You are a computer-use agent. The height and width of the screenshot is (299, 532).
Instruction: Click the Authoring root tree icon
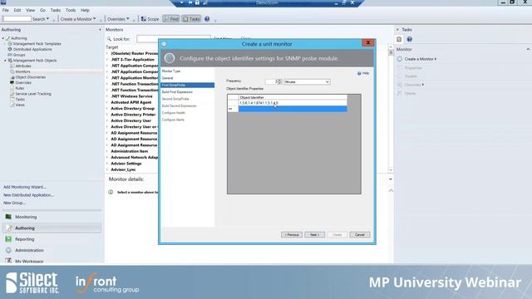[7, 38]
